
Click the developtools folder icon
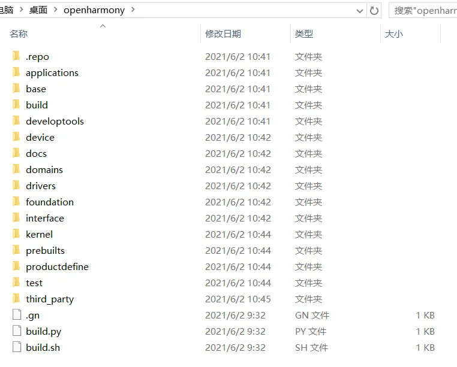click(x=17, y=121)
